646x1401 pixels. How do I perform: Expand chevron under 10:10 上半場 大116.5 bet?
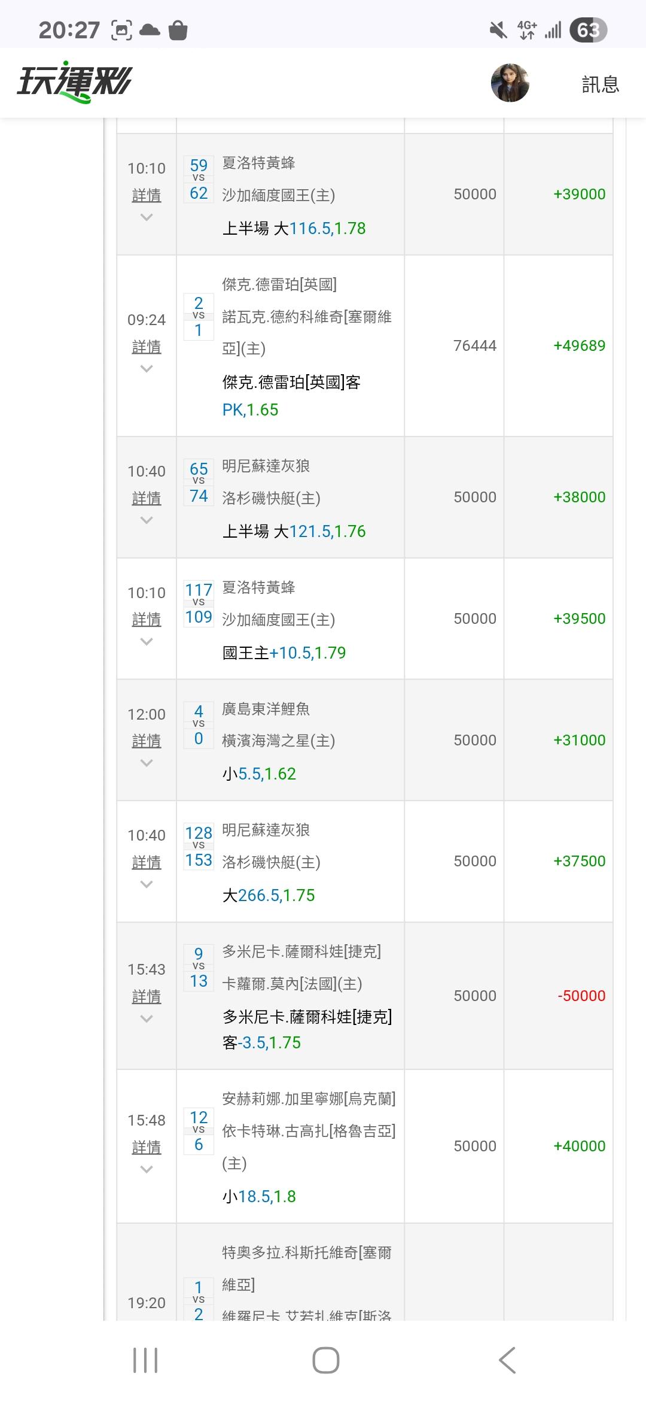point(147,217)
